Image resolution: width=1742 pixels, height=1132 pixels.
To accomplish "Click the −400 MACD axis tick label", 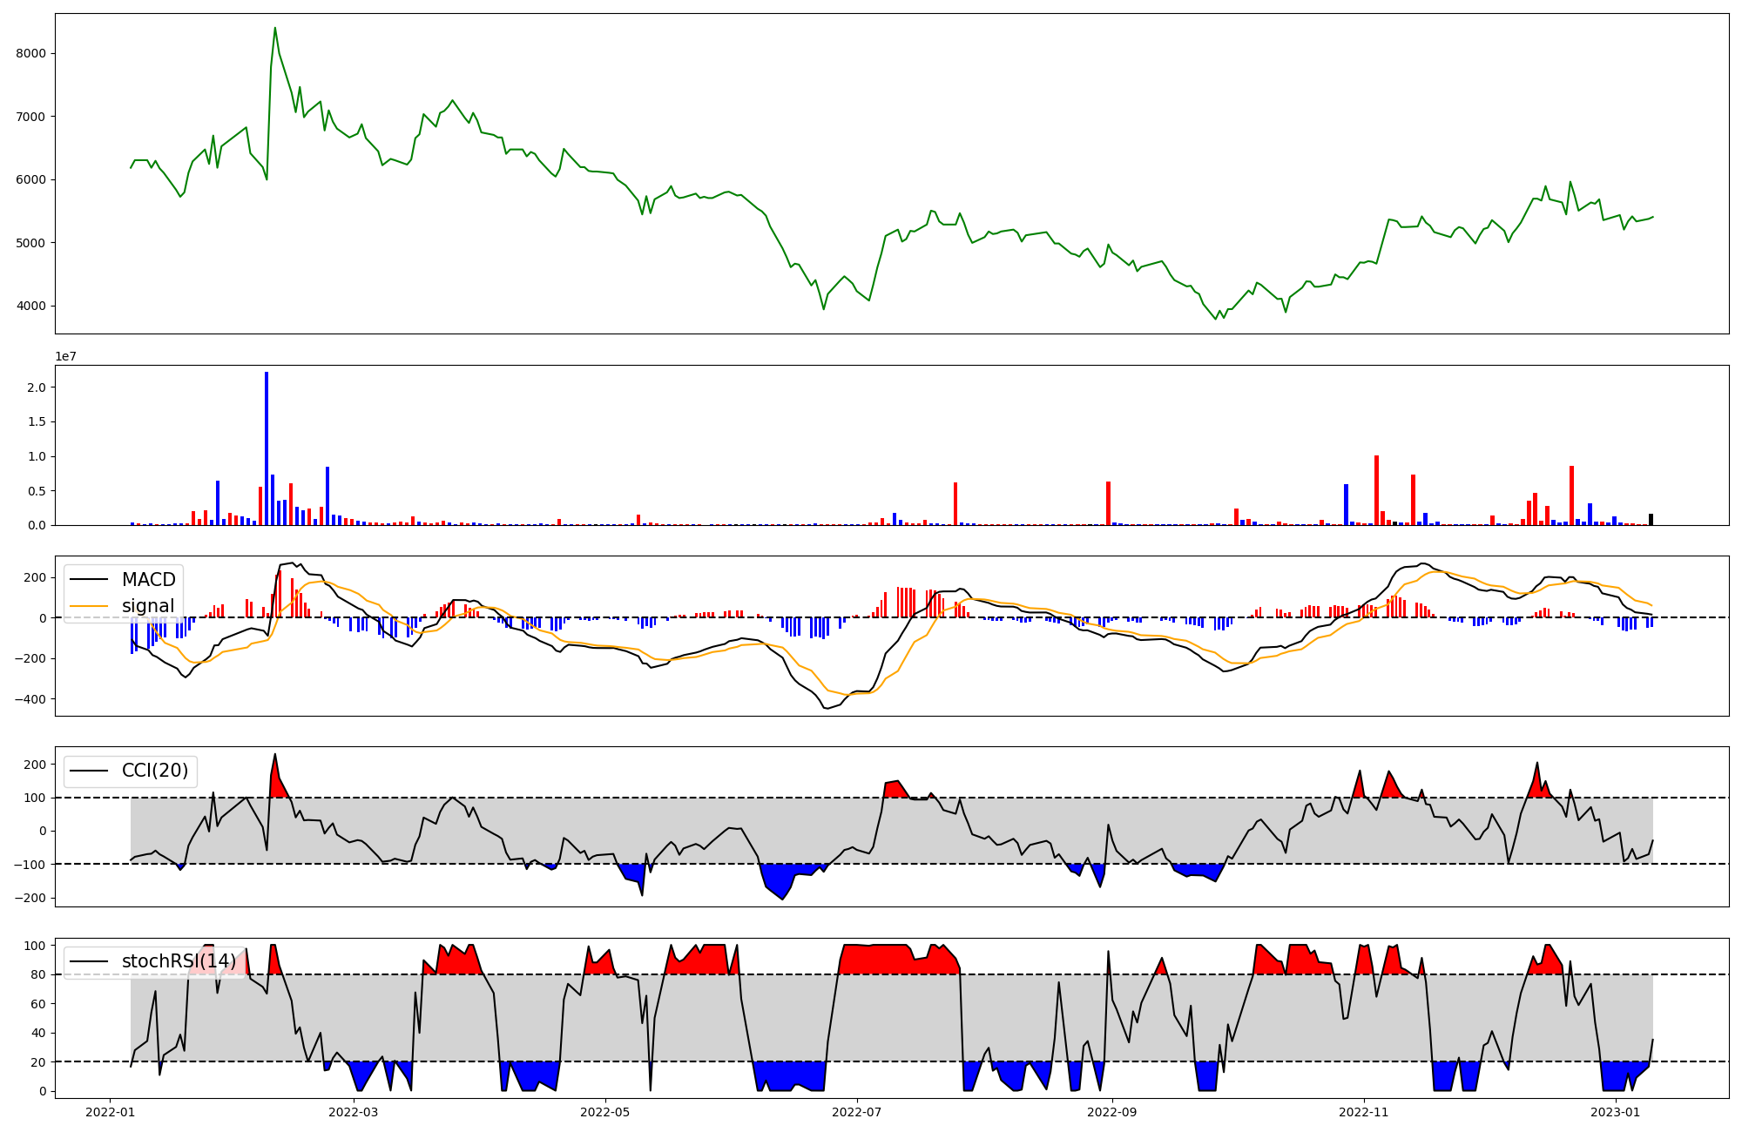I will [x=29, y=699].
